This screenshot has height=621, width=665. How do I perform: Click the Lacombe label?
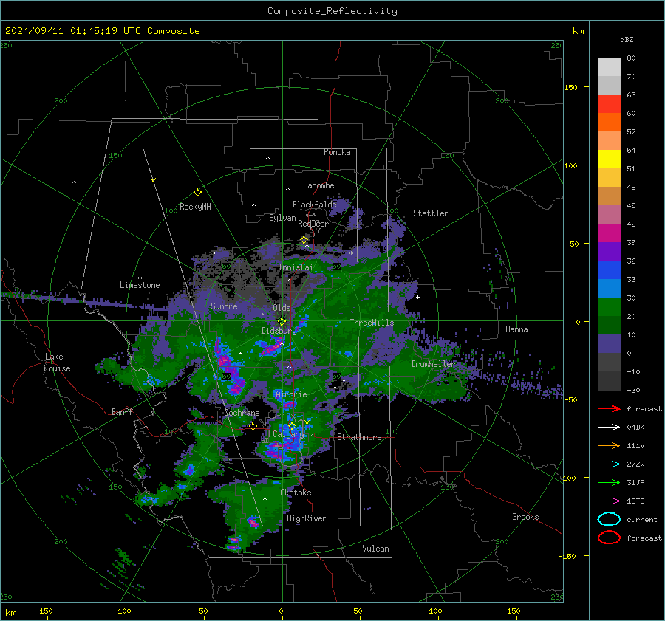[x=318, y=185]
